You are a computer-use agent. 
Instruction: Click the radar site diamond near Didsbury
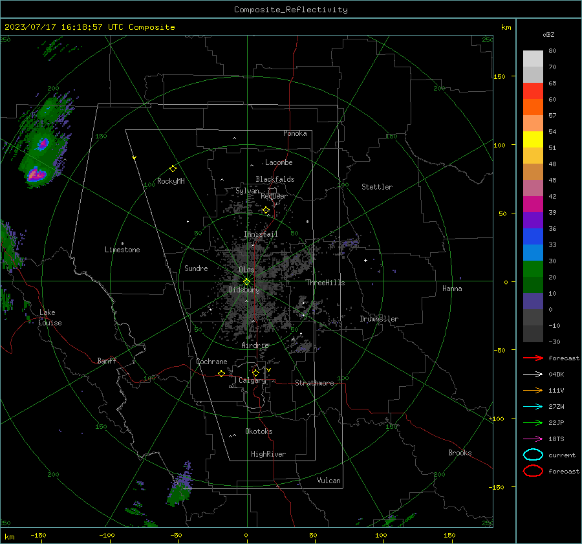(246, 282)
